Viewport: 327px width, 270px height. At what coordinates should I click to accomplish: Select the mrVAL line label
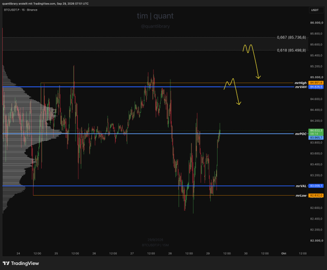tap(301, 186)
